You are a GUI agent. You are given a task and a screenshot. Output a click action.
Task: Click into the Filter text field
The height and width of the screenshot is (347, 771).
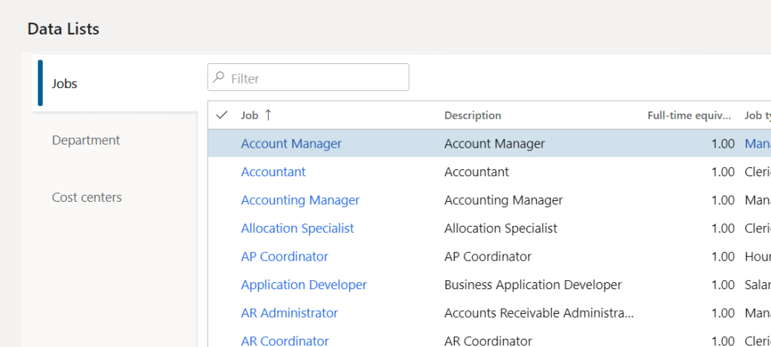[316, 78]
